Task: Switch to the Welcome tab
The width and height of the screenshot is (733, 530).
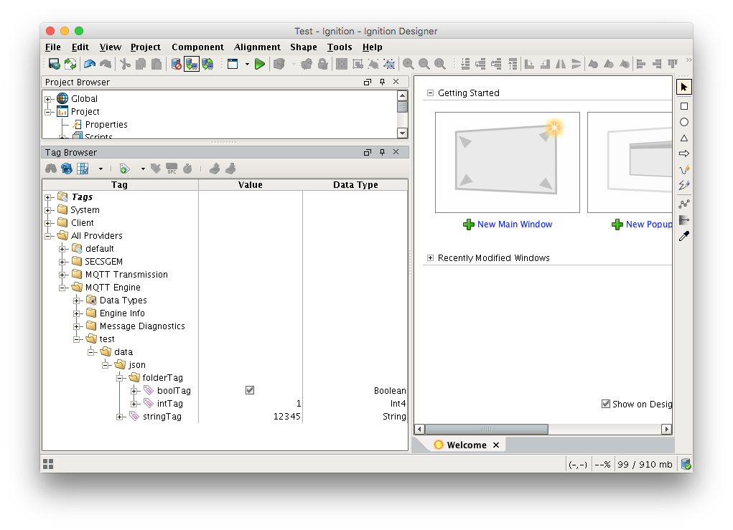Action: (467, 445)
